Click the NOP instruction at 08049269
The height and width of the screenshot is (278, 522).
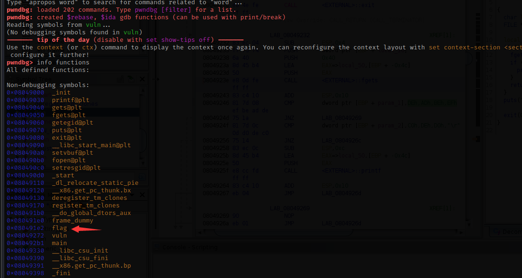289,216
